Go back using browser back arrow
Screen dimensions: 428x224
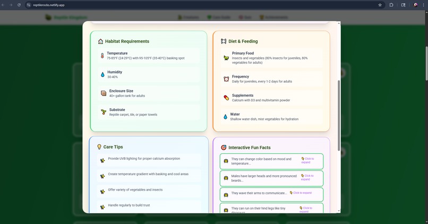coord(3,5)
